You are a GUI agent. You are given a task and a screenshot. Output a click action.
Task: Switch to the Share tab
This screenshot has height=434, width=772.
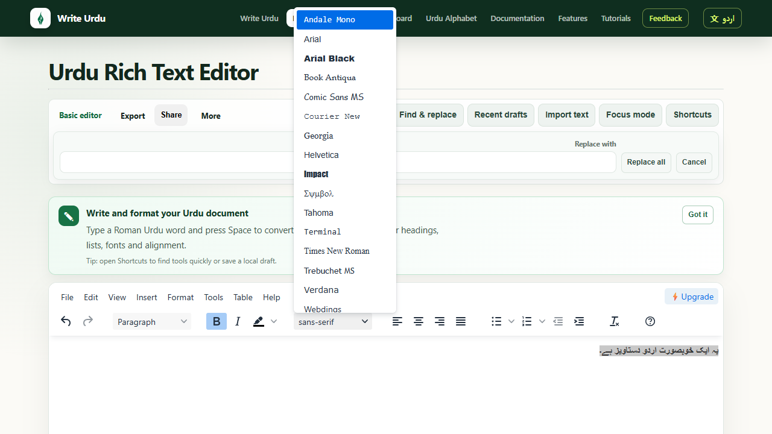click(171, 115)
